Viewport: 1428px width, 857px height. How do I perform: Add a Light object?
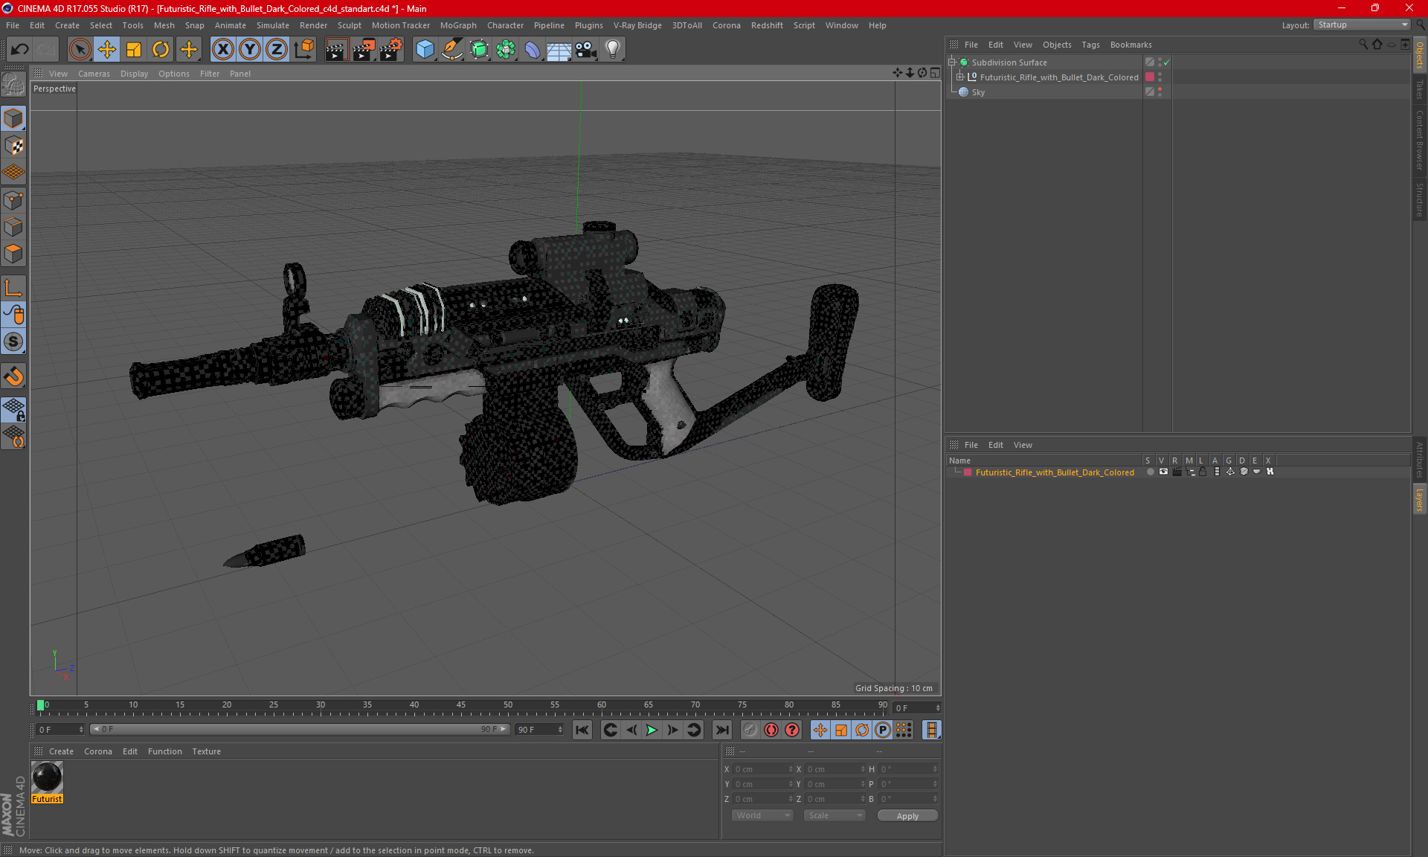point(613,50)
